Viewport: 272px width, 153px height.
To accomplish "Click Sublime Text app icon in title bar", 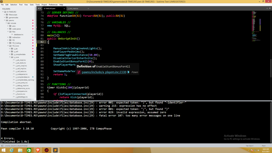I will point(2,2).
